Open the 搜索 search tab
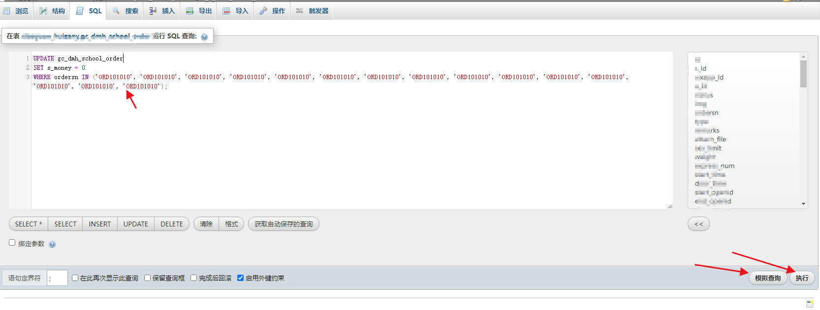Image resolution: width=820 pixels, height=310 pixels. click(x=126, y=11)
